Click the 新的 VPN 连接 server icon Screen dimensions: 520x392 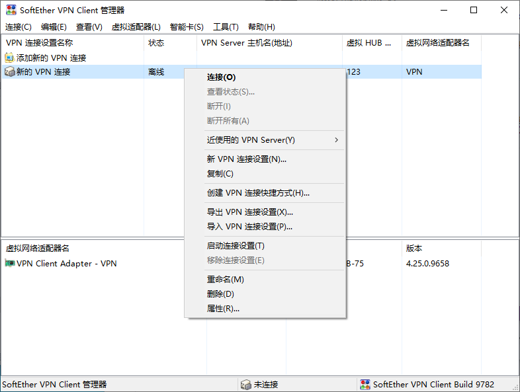[x=10, y=71]
